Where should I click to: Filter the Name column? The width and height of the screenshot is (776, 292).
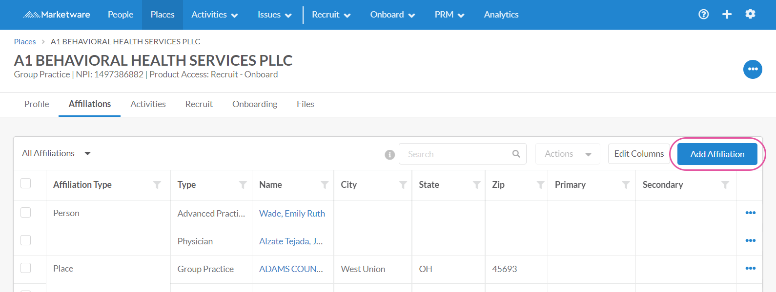click(325, 185)
